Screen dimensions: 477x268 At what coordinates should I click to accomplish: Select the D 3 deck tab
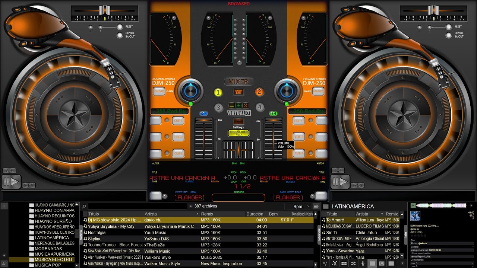coord(203,114)
